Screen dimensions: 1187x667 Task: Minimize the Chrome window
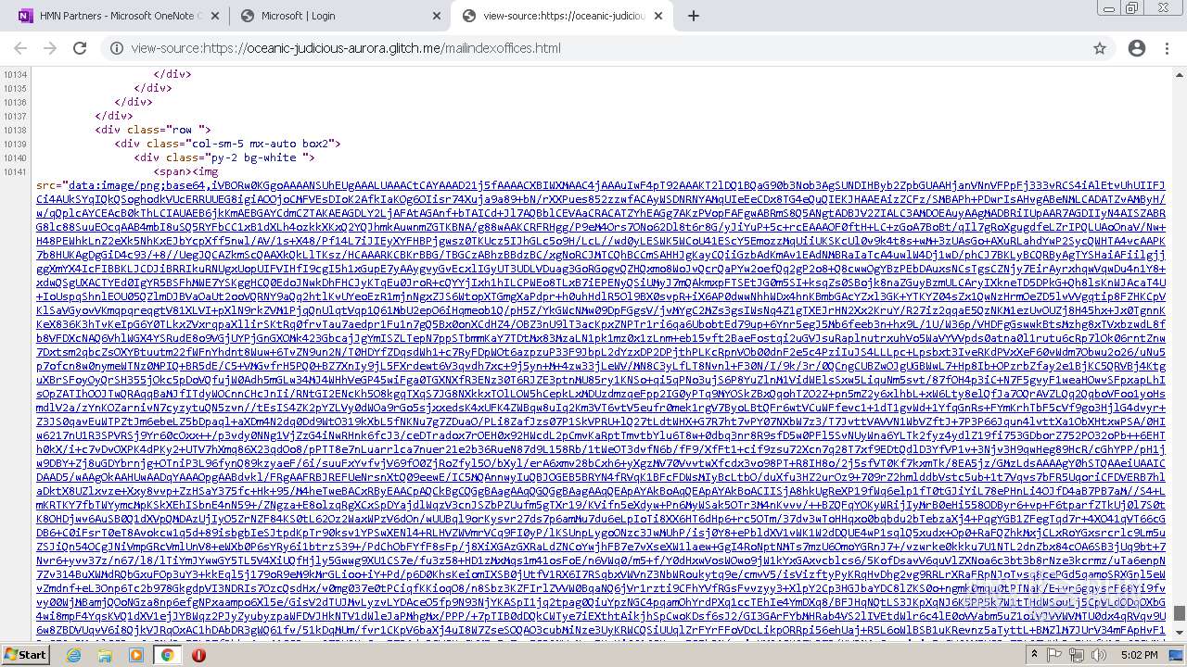coord(1108,7)
